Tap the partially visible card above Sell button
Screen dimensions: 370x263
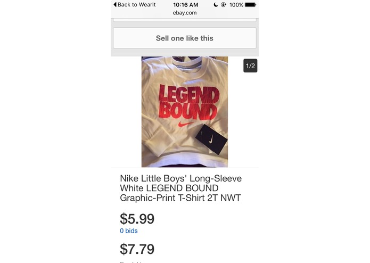tap(185, 20)
